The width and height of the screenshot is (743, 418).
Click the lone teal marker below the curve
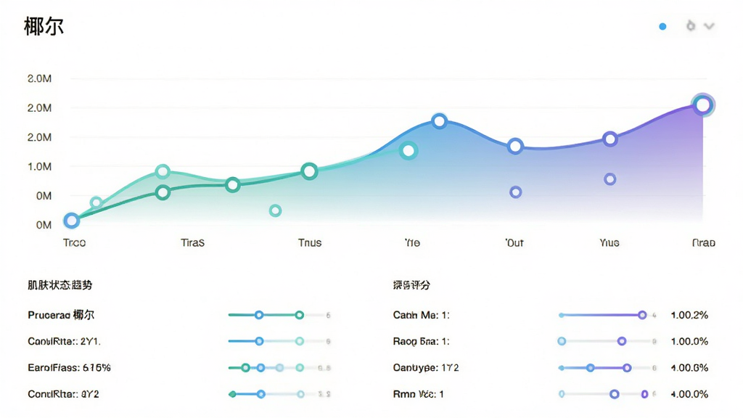pos(275,210)
